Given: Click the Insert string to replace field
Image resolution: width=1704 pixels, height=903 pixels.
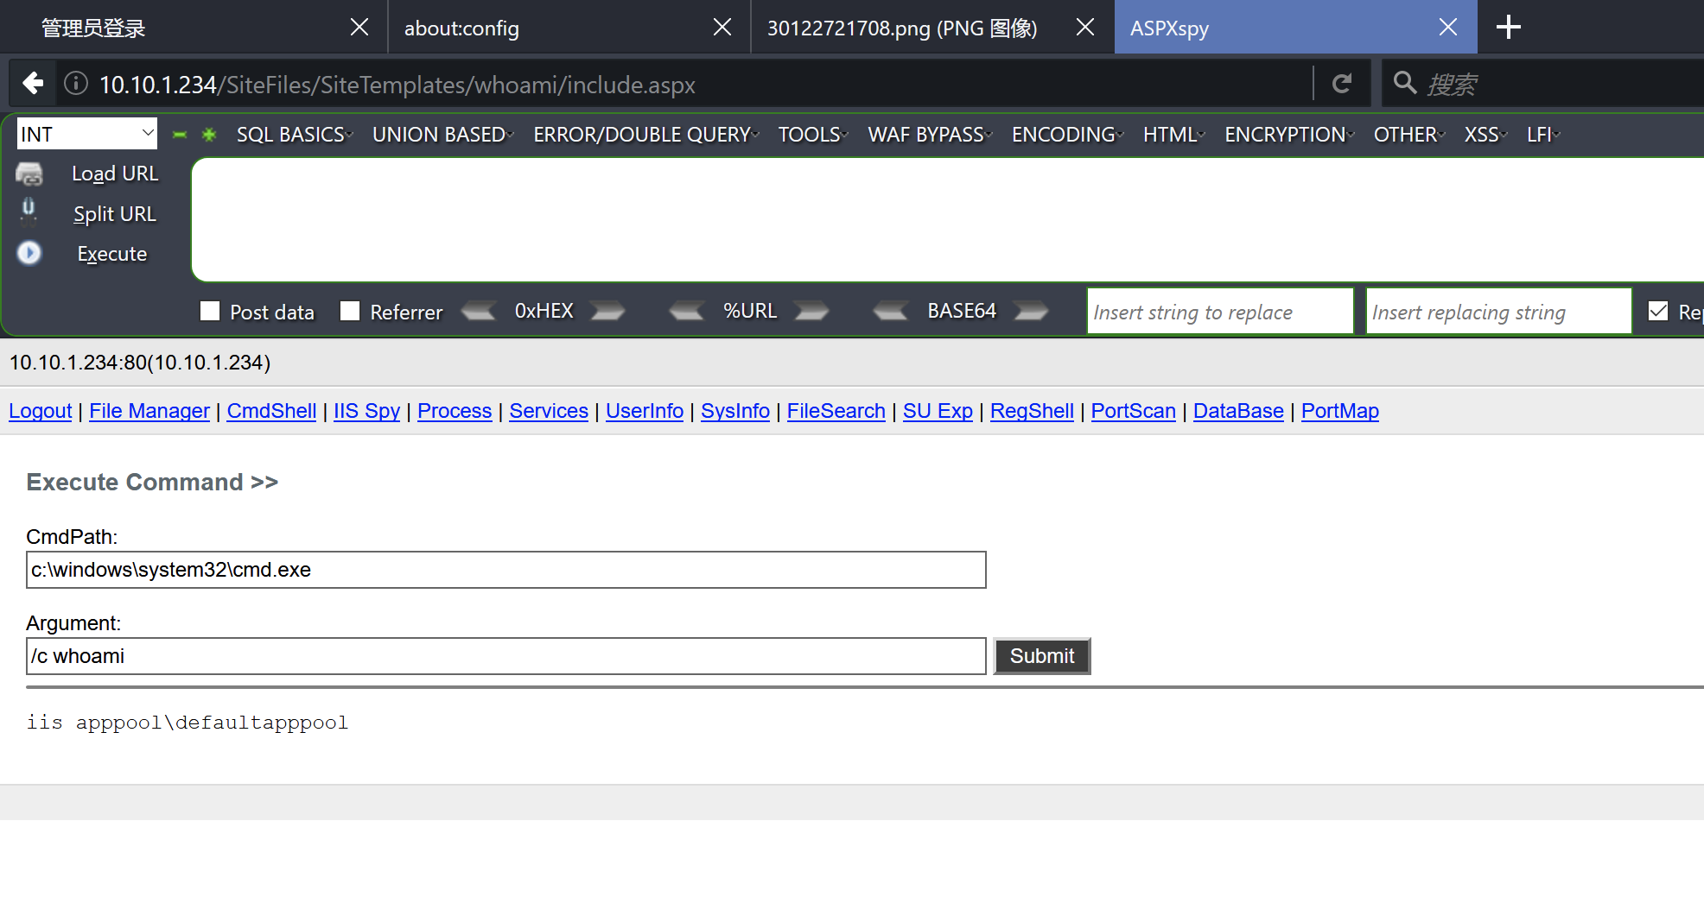Looking at the screenshot, I should (1220, 311).
